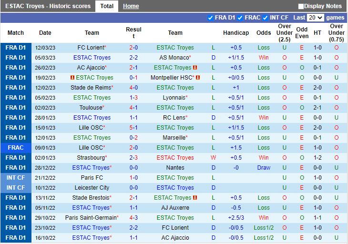The height and width of the screenshot is (244, 348).
Task: Uncheck the INT CF competition filter
Action: pos(265,18)
